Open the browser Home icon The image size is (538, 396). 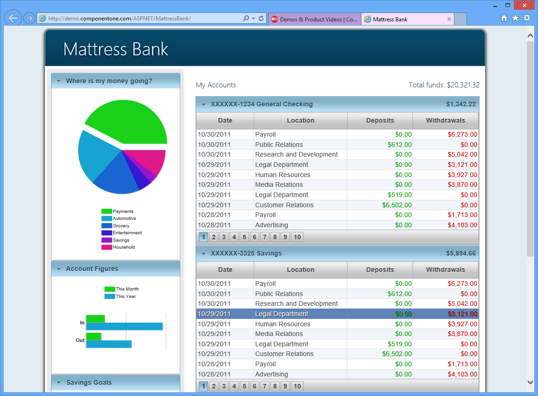click(504, 18)
